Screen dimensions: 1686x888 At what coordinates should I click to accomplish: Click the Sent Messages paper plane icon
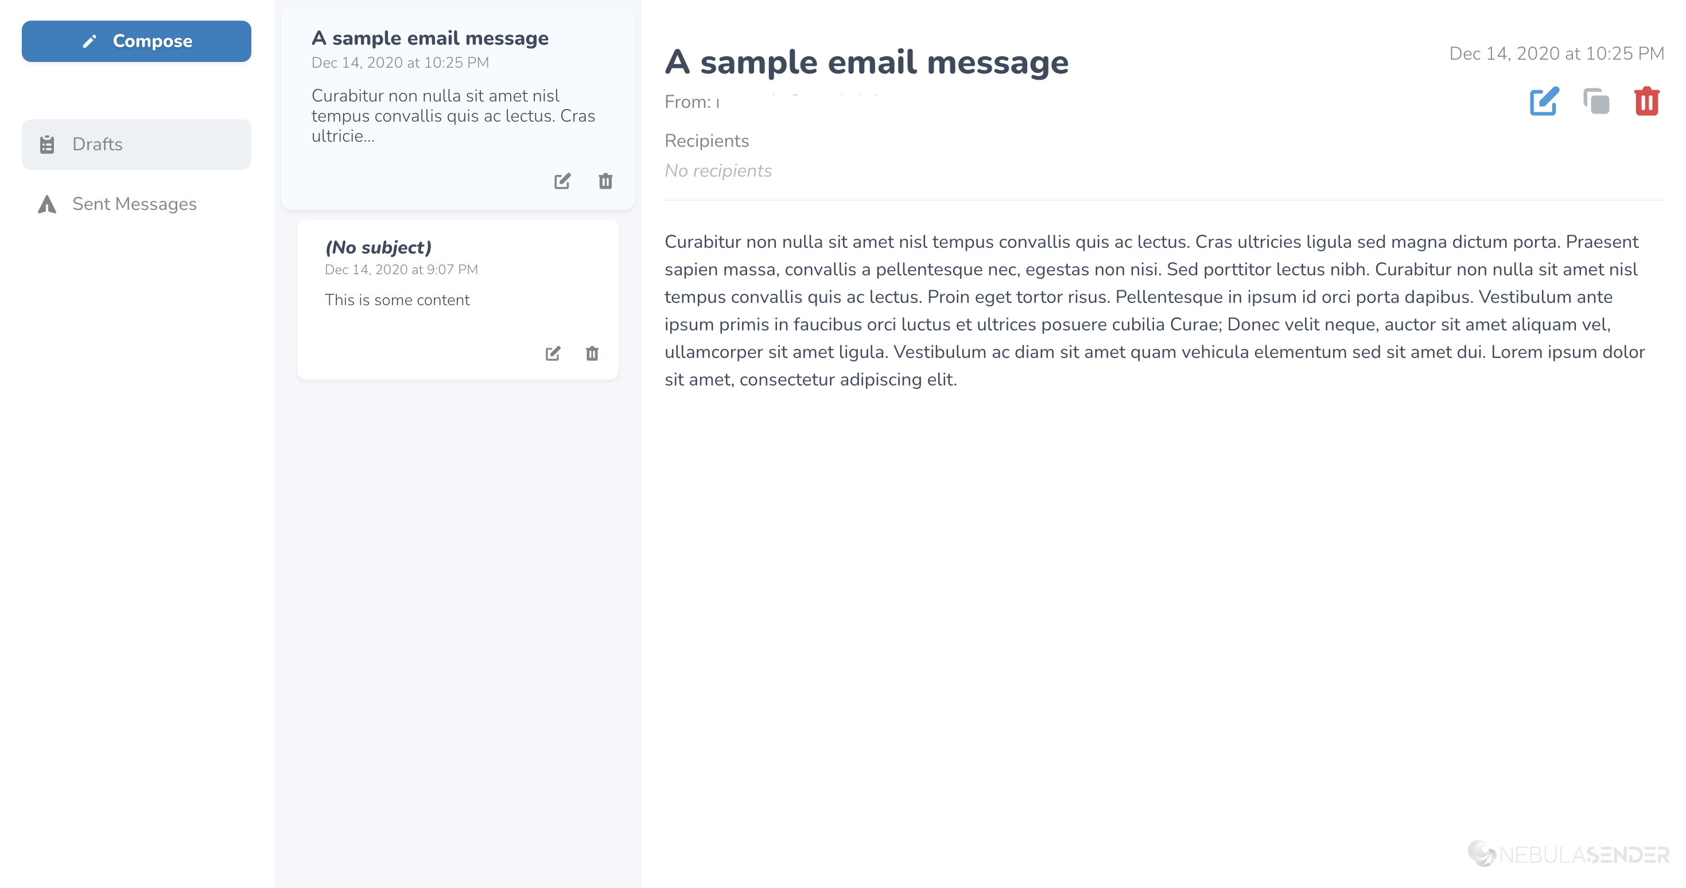tap(47, 204)
